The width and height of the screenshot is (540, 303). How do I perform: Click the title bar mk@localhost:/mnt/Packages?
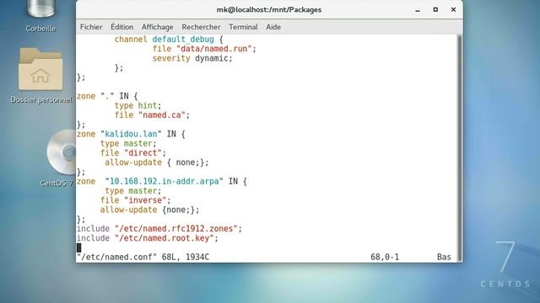(269, 9)
